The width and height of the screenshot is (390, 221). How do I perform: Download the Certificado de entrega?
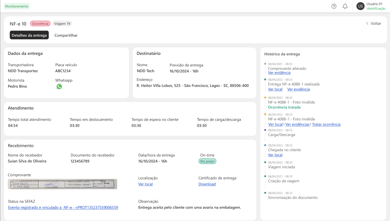coord(207,184)
